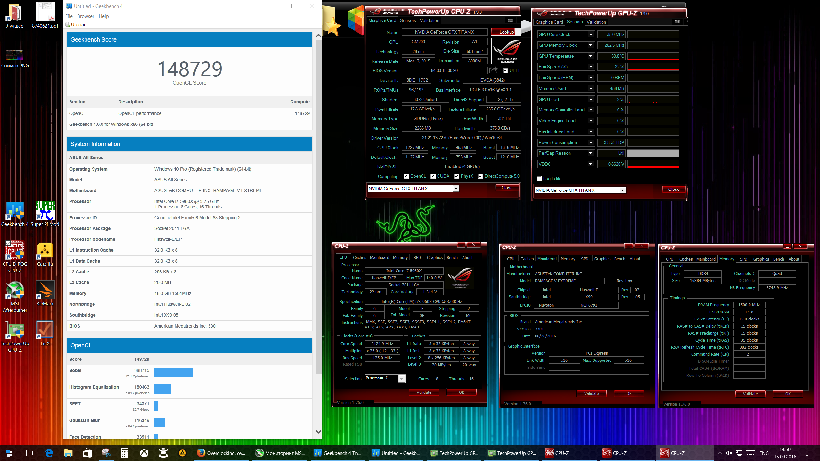Image resolution: width=820 pixels, height=461 pixels.
Task: Click the scroll-down arrow in Geekbench
Action: point(318,432)
